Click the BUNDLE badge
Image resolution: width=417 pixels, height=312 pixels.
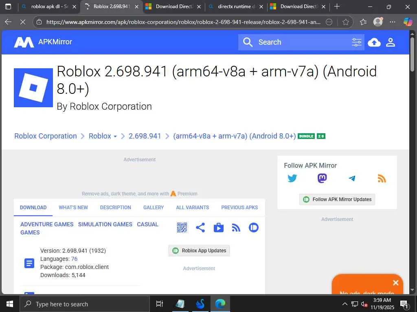[306, 136]
